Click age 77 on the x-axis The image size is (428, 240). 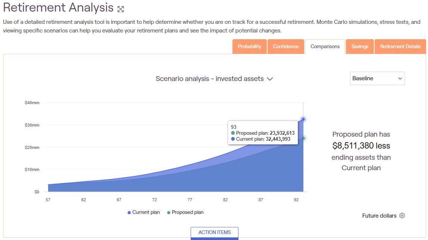(x=190, y=200)
